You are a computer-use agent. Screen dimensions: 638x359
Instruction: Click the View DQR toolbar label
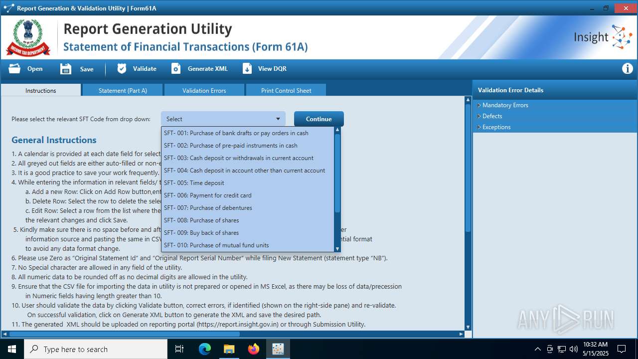pyautogui.click(x=272, y=69)
